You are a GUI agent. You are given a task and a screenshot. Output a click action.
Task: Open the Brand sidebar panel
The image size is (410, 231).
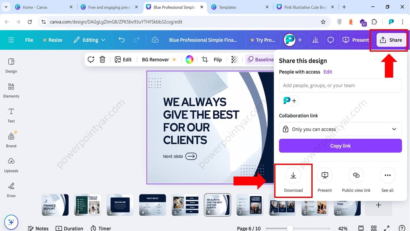11,140
